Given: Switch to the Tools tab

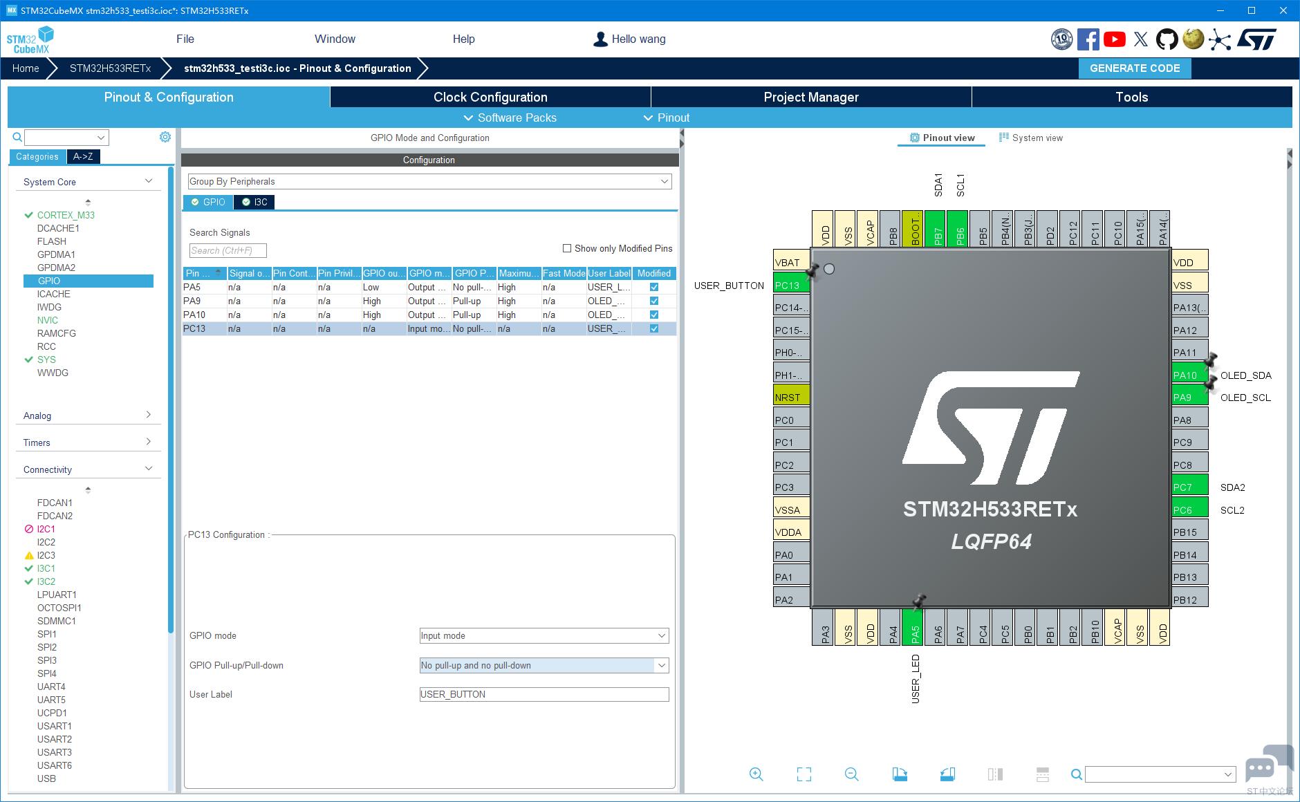Looking at the screenshot, I should click(x=1132, y=97).
